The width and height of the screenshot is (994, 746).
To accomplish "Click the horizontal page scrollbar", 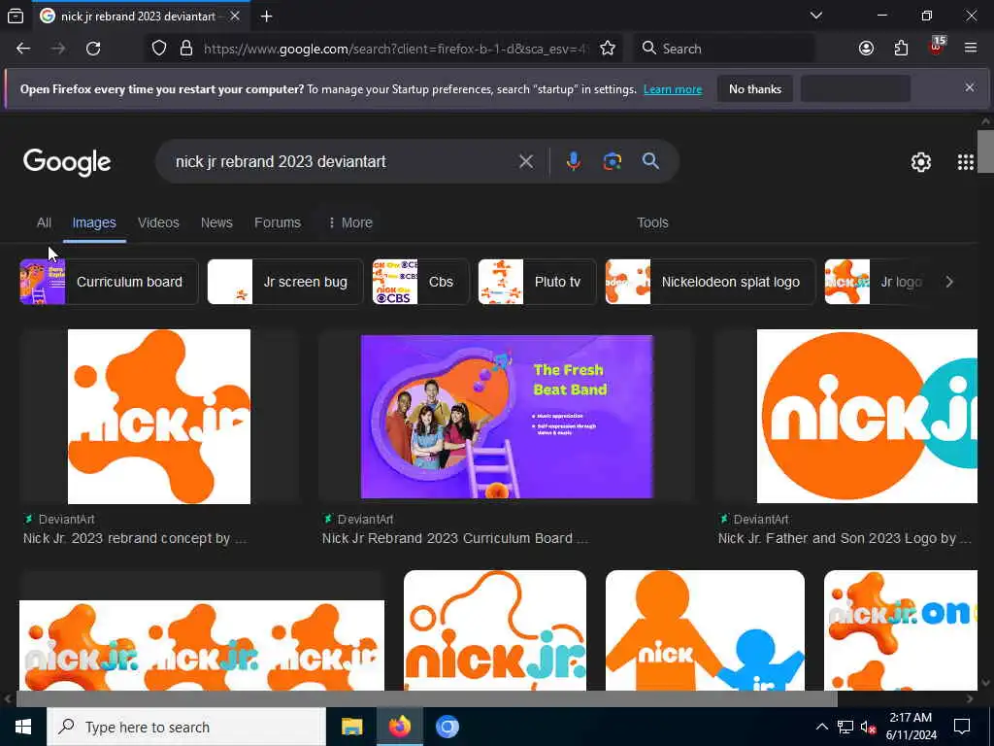I will tap(426, 699).
